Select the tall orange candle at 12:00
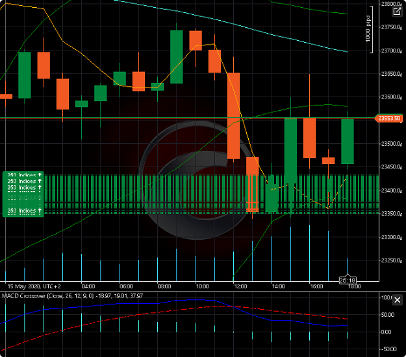Screen dimensions: 406x357 pos(234,116)
